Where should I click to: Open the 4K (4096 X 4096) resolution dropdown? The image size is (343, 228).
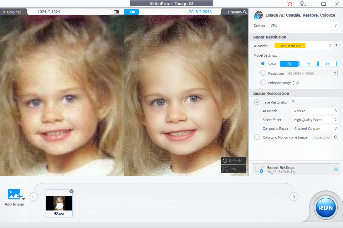(312, 73)
